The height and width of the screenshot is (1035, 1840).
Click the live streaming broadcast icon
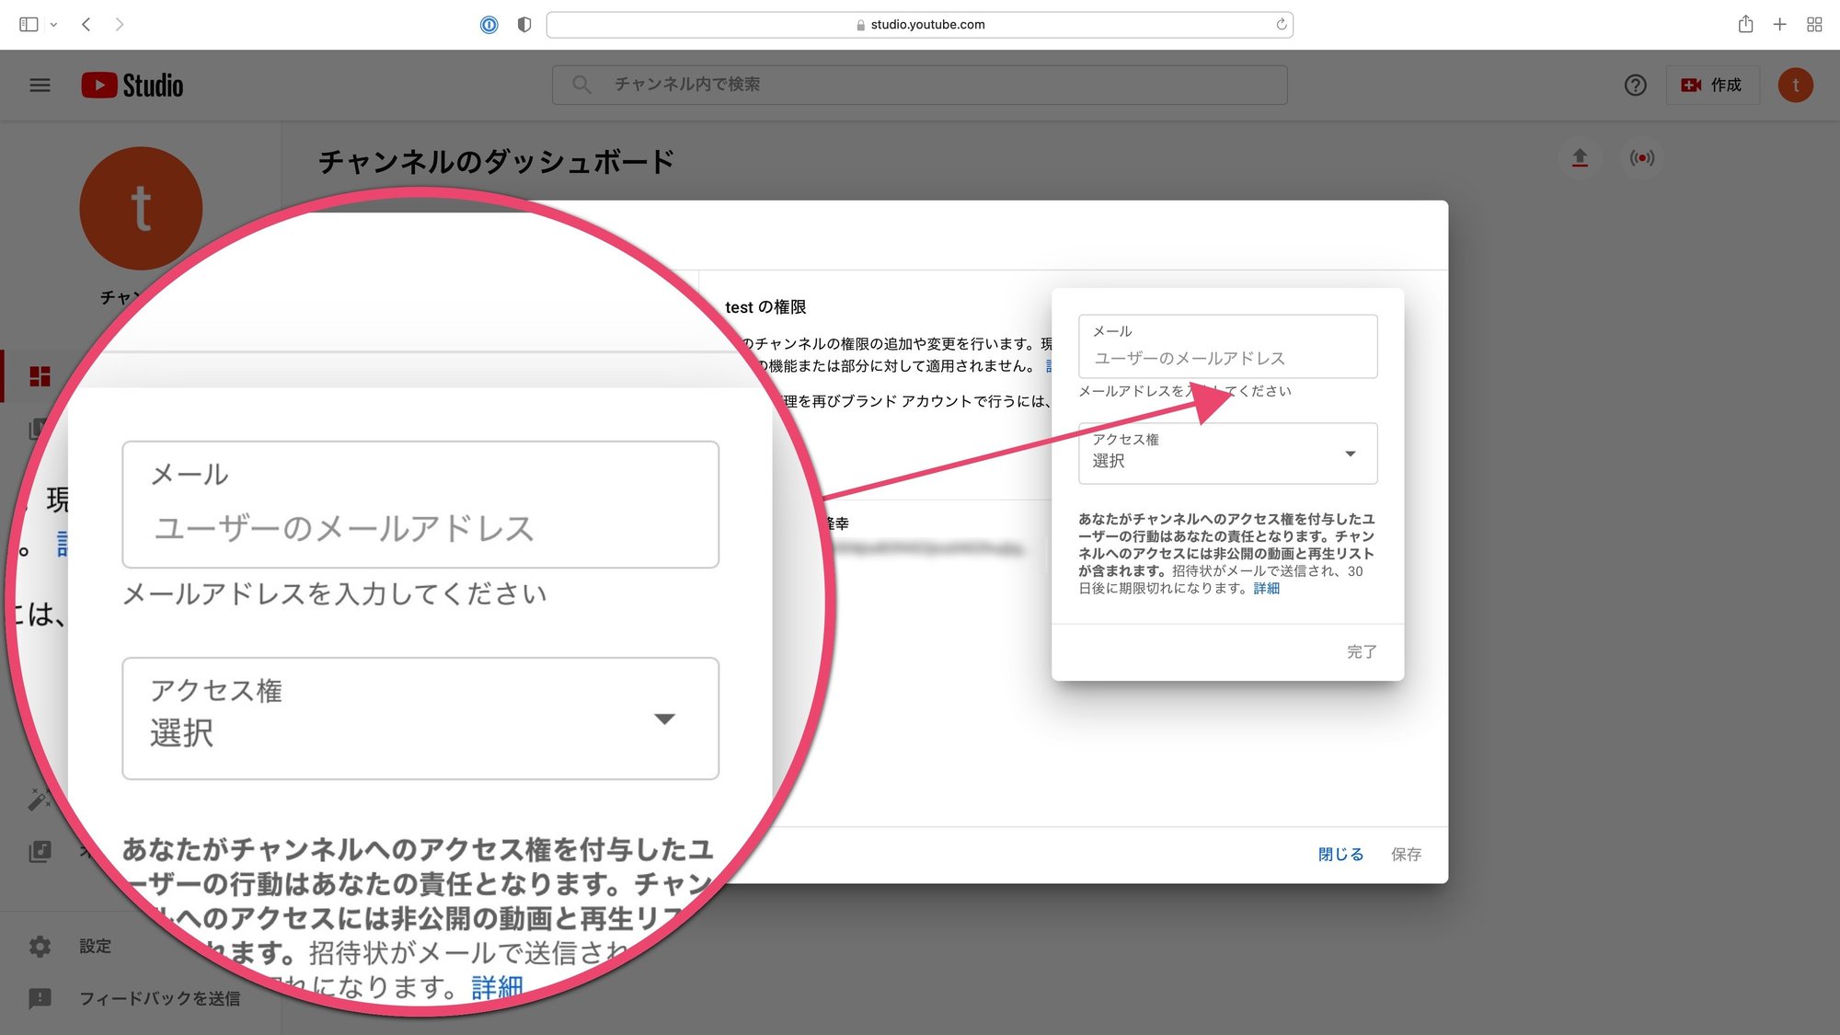(x=1642, y=158)
